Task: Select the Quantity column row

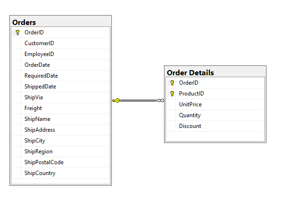Action: (x=215, y=115)
